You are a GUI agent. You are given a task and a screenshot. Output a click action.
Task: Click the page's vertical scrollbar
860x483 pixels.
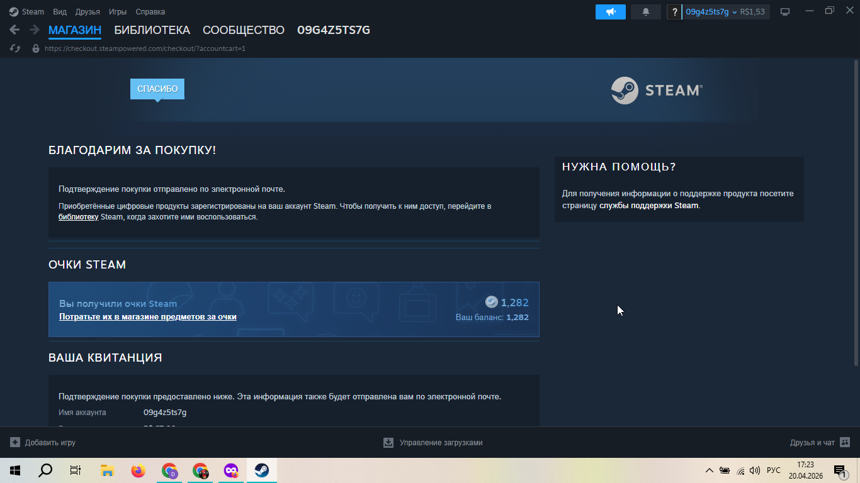tap(856, 214)
